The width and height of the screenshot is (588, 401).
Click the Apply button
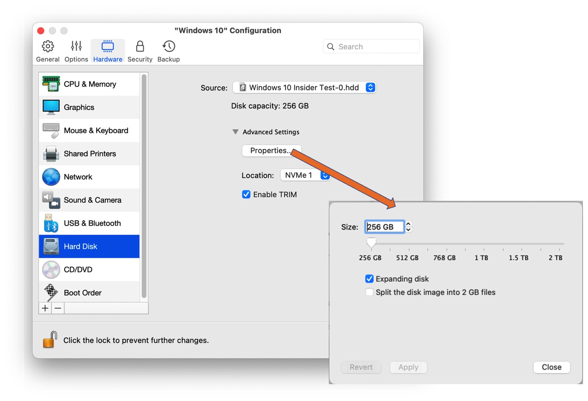point(408,367)
